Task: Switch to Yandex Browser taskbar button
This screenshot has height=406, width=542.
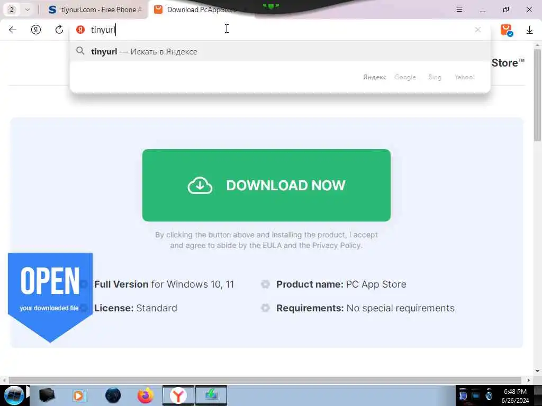Action: [178, 395]
